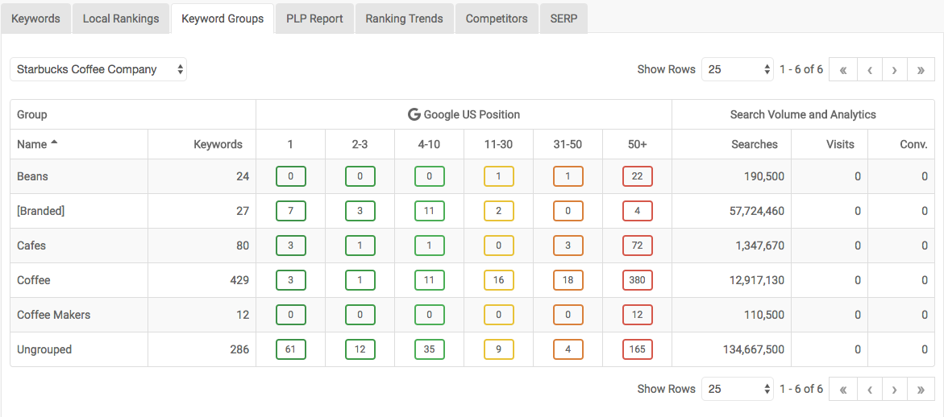The width and height of the screenshot is (944, 417).
Task: Click the Name column sort arrow
Action: point(54,142)
